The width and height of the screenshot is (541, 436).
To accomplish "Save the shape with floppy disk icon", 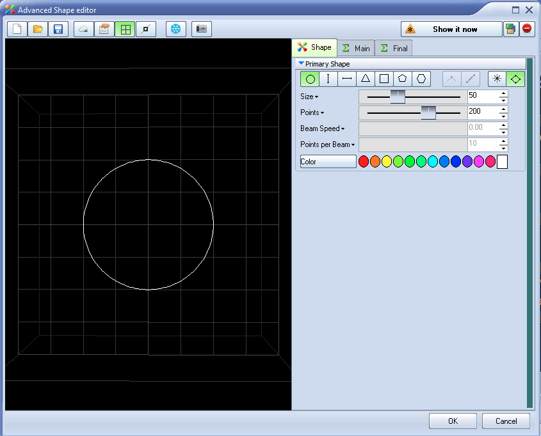I will pyautogui.click(x=58, y=29).
